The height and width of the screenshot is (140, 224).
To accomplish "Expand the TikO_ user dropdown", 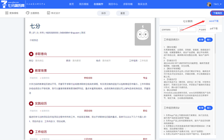I will [x=218, y=4].
